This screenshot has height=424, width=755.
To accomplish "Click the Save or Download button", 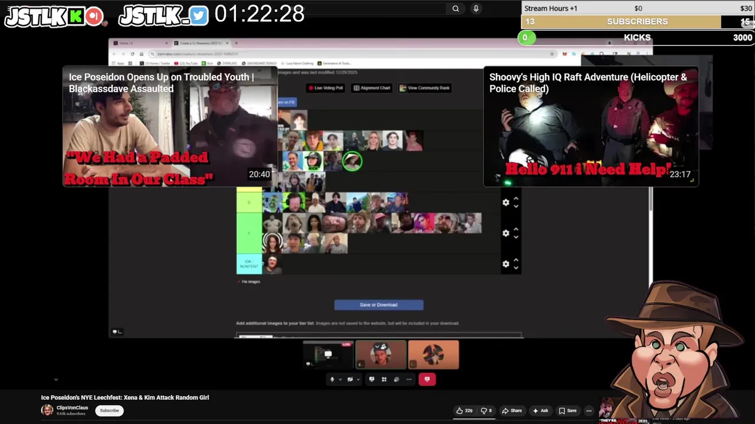I will pyautogui.click(x=379, y=305).
